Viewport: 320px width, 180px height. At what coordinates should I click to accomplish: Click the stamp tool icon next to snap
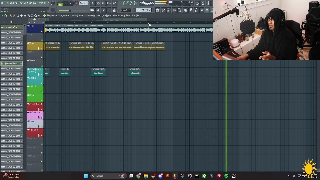114,10
